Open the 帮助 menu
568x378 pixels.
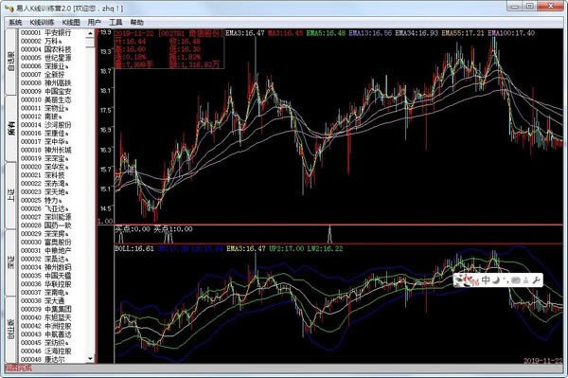[x=136, y=23]
